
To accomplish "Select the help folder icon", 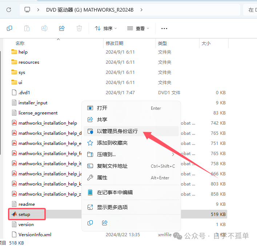I will [x=14, y=52].
